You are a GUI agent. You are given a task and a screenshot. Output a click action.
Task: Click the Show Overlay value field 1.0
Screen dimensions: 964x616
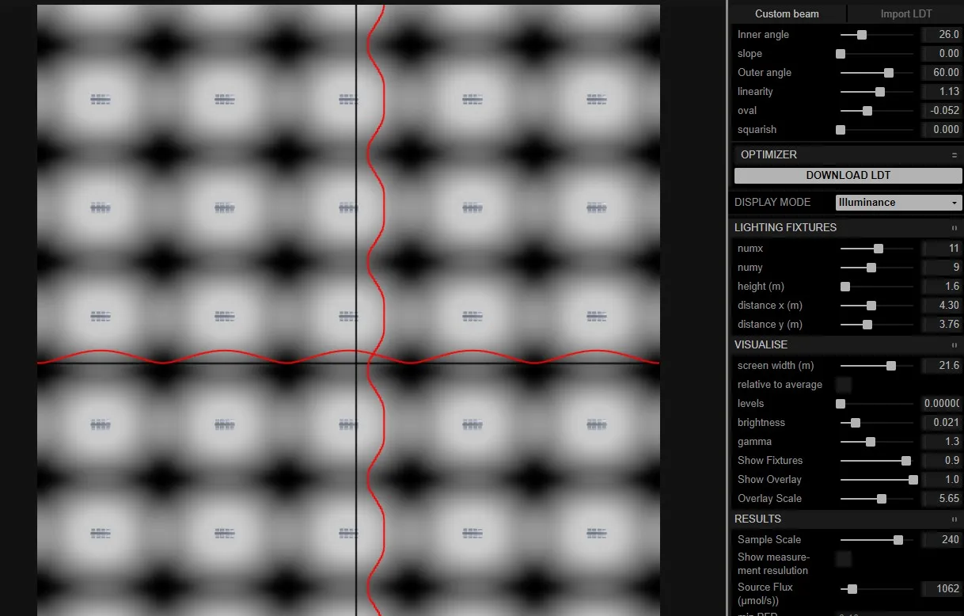pyautogui.click(x=942, y=480)
